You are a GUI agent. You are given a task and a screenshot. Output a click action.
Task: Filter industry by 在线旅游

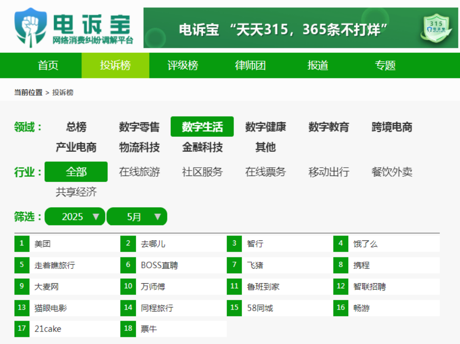[139, 172]
